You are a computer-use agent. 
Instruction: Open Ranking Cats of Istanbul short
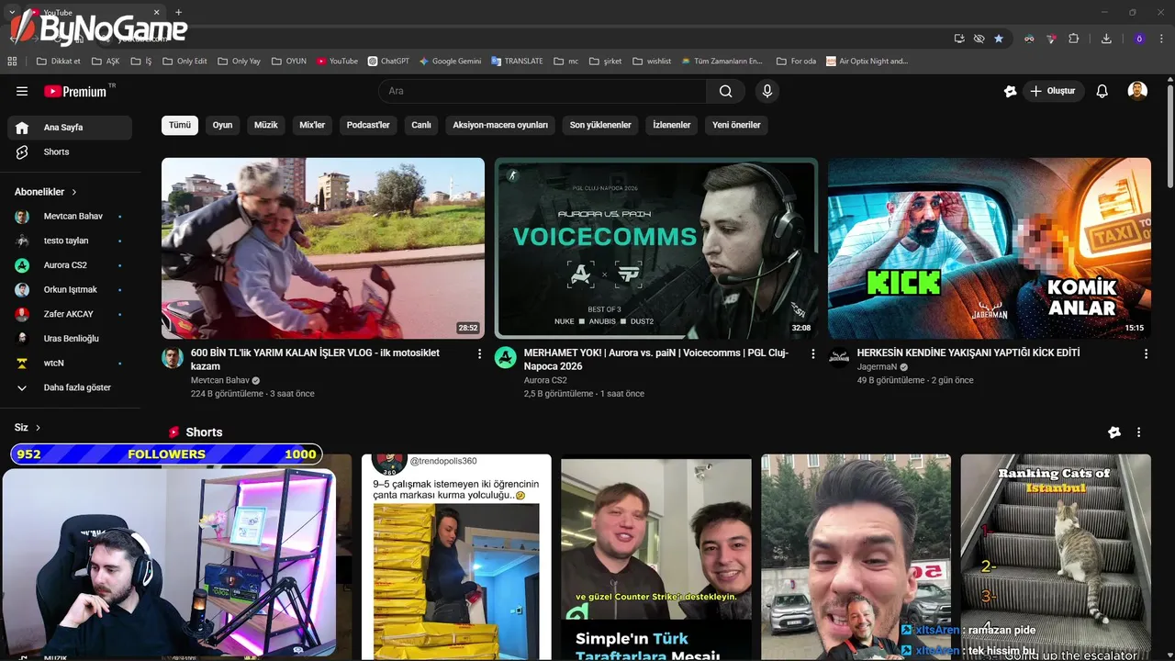coord(1056,556)
